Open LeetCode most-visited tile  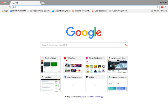[x=50, y=83]
